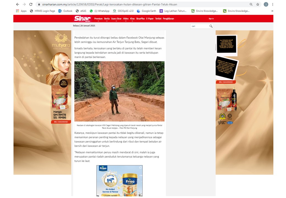The width and height of the screenshot is (286, 198).
Task: Open the Video menu
Action: (x=126, y=19)
